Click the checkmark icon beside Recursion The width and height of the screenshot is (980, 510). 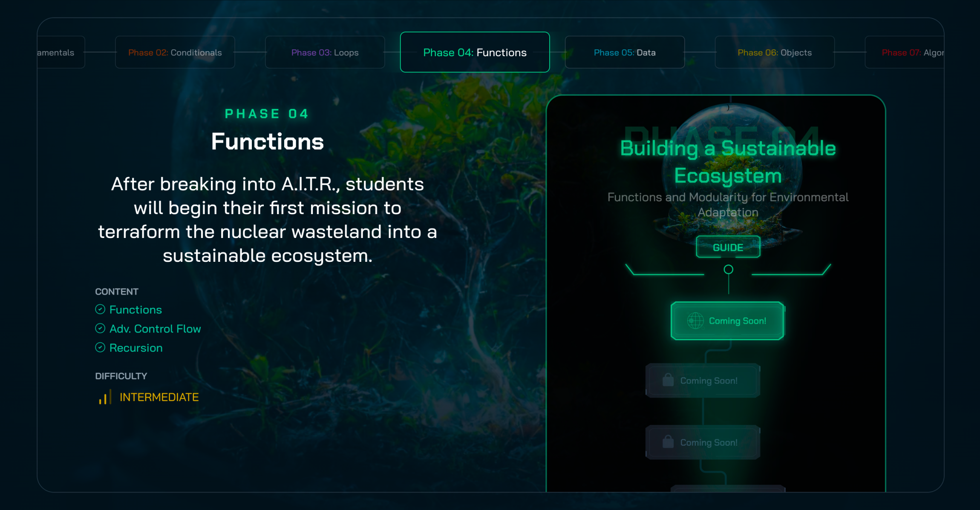[100, 348]
